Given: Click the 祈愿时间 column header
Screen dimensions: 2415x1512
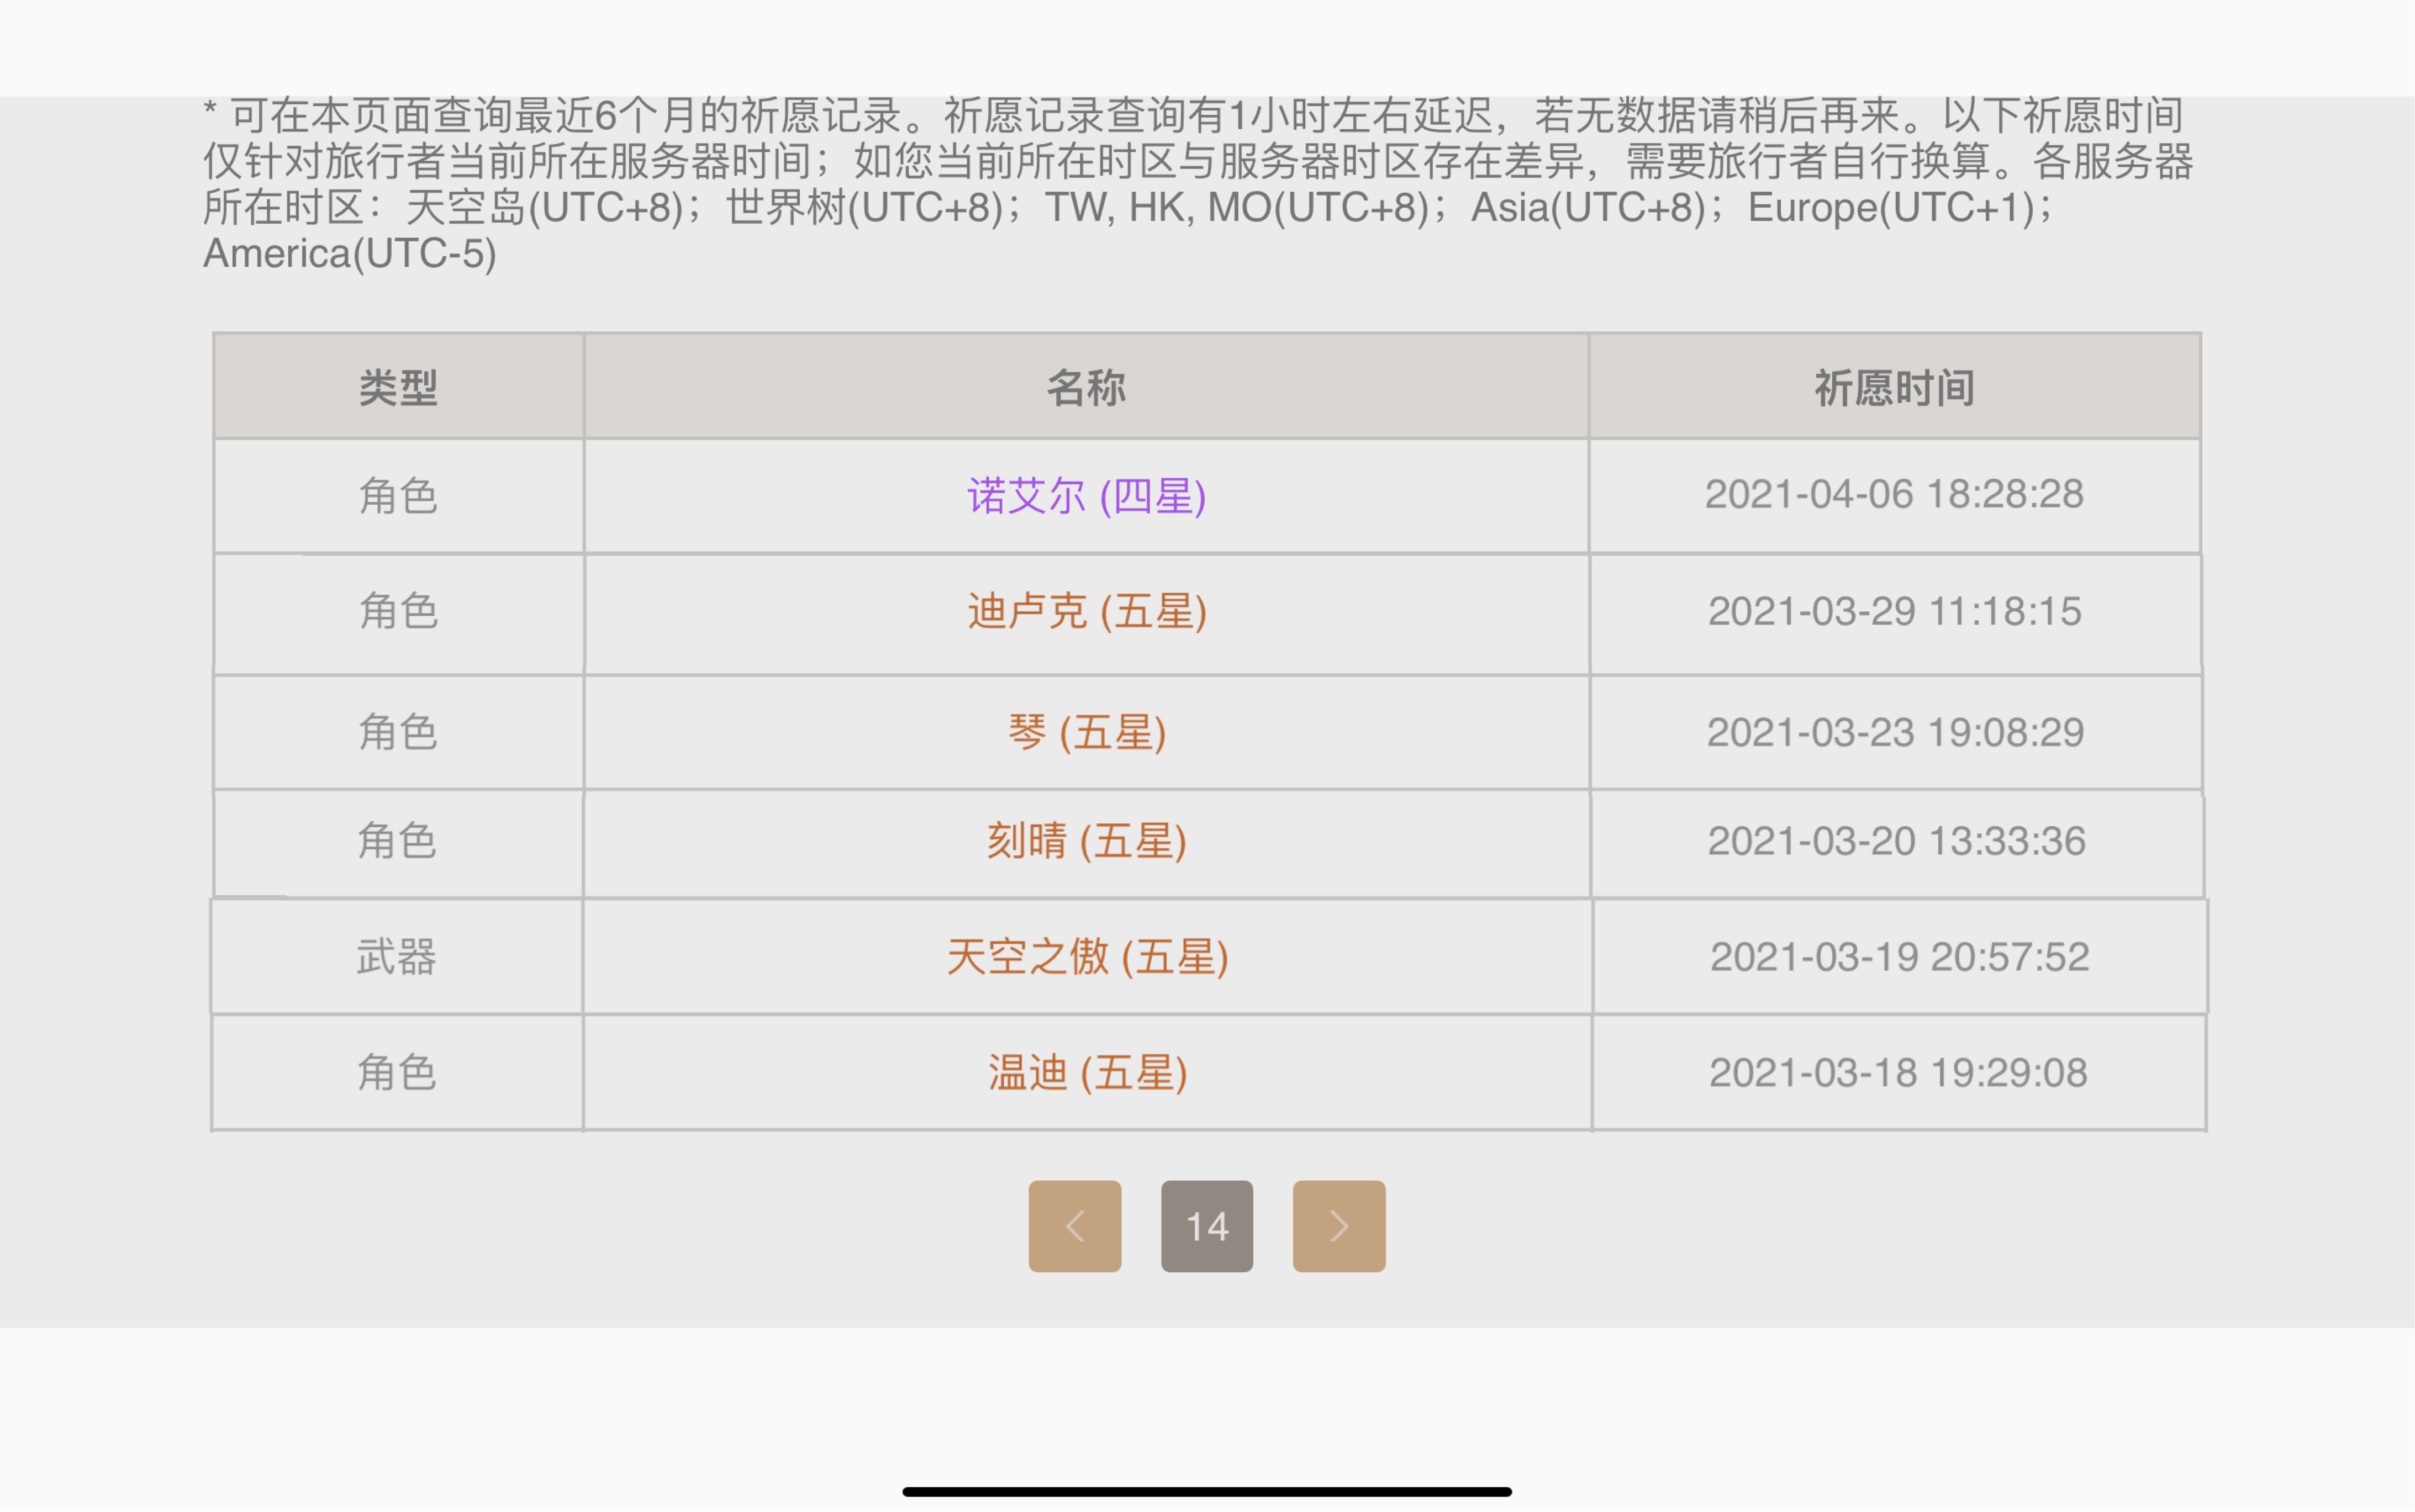Looking at the screenshot, I should tap(1895, 387).
